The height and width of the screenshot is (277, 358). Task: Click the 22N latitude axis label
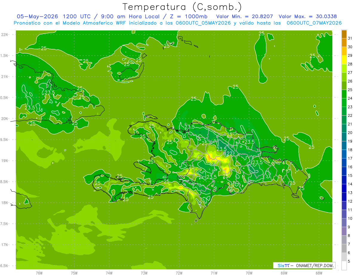click(x=5, y=35)
